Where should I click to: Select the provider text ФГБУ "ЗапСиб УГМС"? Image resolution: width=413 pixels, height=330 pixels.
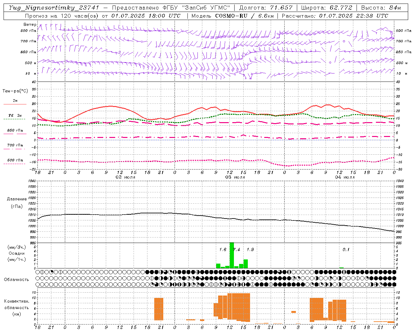click(x=197, y=8)
